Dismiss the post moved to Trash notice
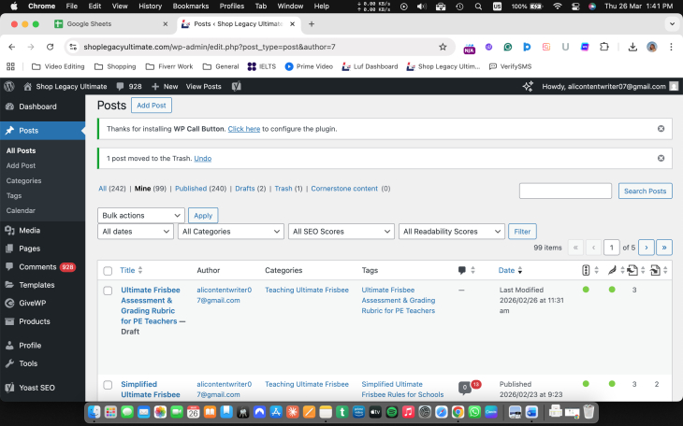This screenshot has height=426, width=683. pyautogui.click(x=661, y=158)
